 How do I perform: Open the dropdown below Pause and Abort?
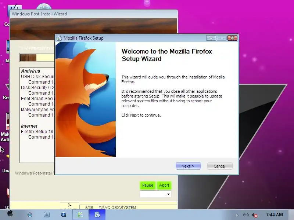155,194
